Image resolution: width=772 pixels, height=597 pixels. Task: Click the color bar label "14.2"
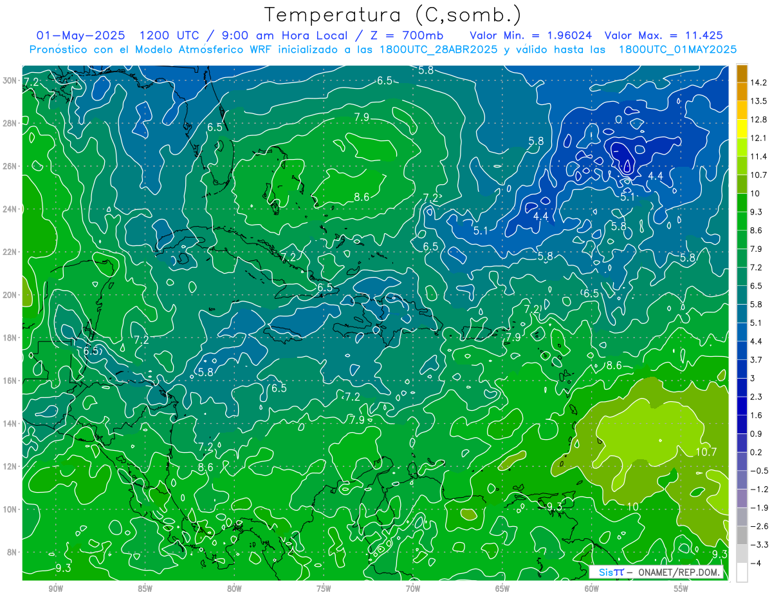point(760,82)
